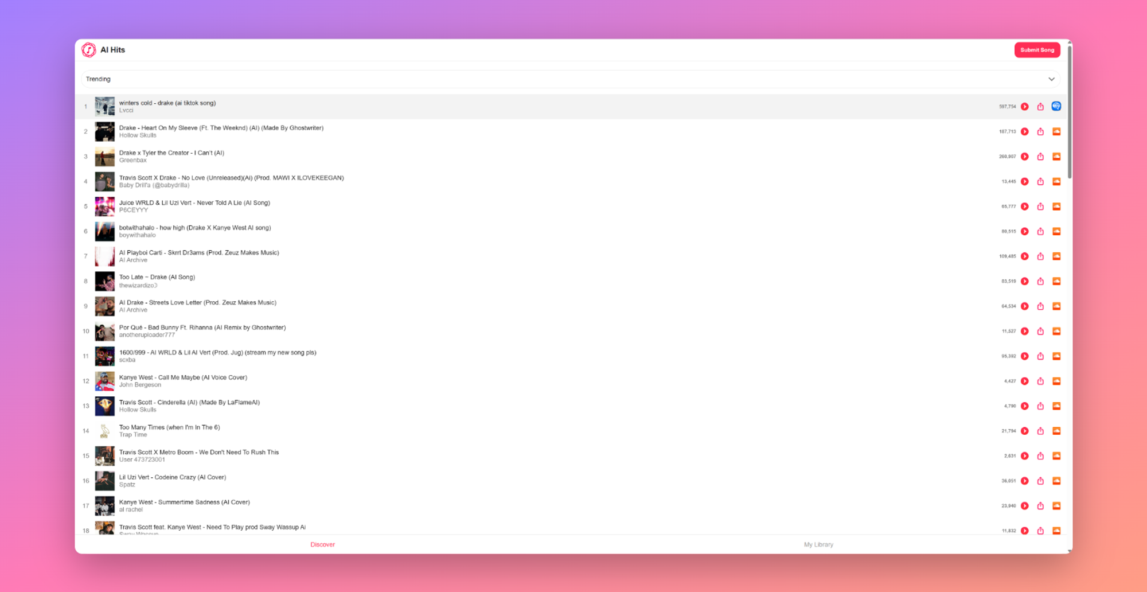Share Codeine Crazy (AI Cover)
The width and height of the screenshot is (1147, 592).
[x=1040, y=481]
